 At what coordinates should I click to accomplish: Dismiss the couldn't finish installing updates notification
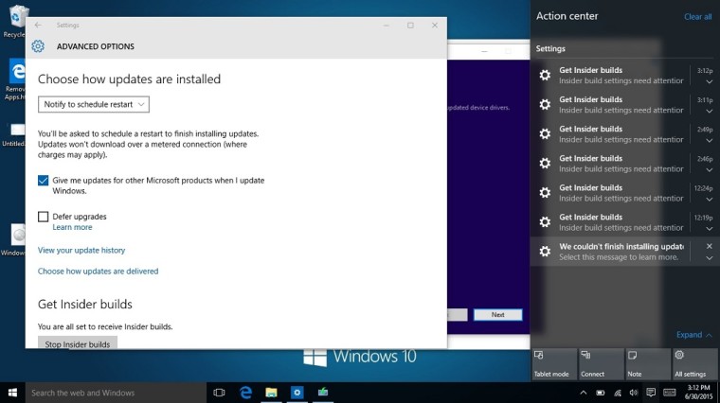tap(709, 246)
